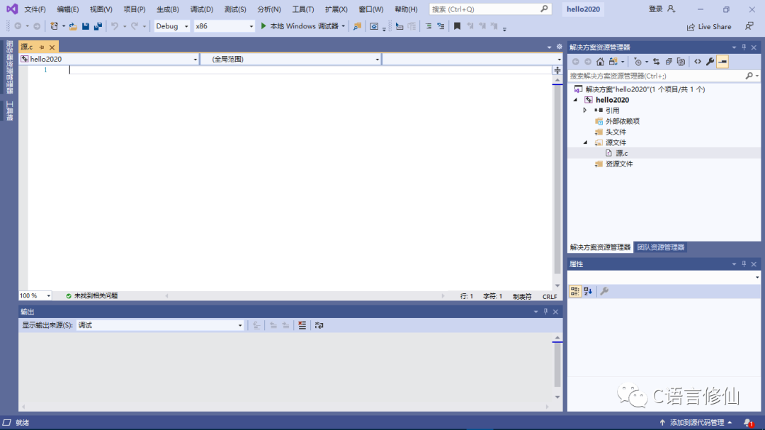Click the comment selected lines icon
Viewport: 765px width, 430px height.
[428, 26]
